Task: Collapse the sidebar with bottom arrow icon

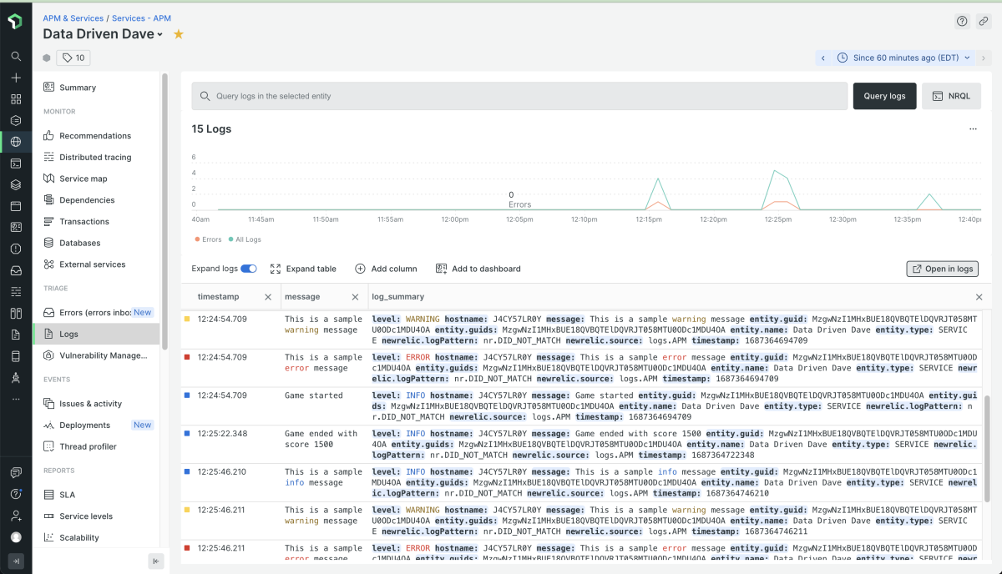Action: (155, 561)
